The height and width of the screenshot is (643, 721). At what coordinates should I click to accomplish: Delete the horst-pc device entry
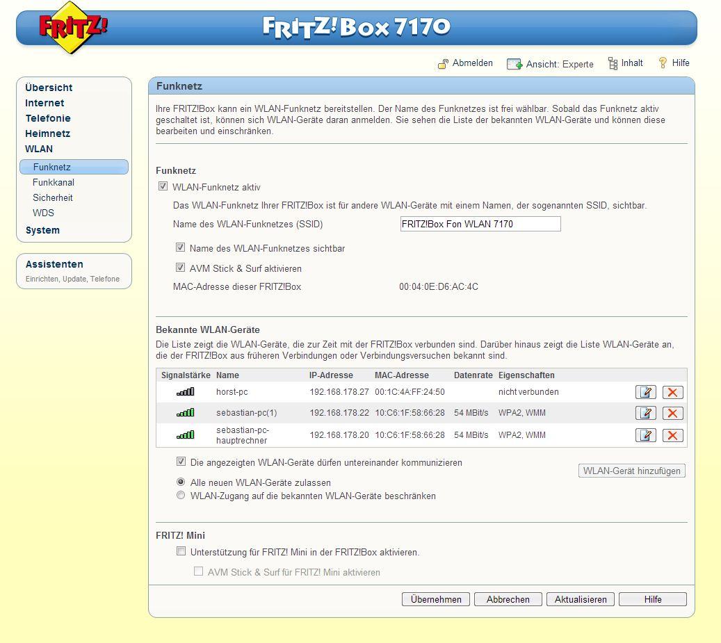click(x=673, y=392)
